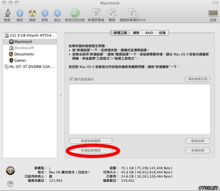Click the Burn radiation toolbar icon
The height and width of the screenshot is (191, 220).
[x=32, y=13]
